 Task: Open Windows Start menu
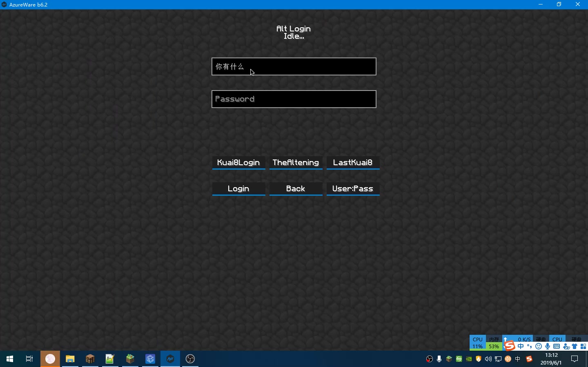[x=10, y=359]
